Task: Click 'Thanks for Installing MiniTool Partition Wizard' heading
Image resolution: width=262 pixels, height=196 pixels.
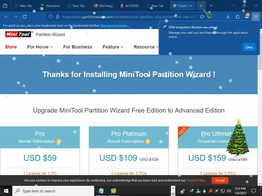Action: click(129, 75)
